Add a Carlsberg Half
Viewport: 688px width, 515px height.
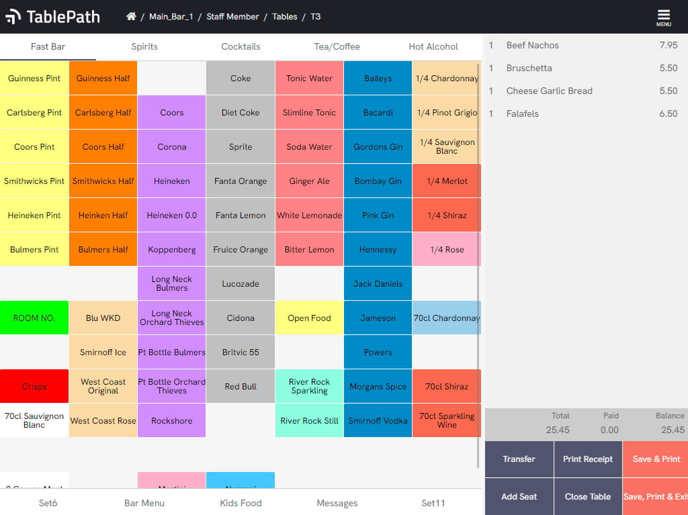103,112
